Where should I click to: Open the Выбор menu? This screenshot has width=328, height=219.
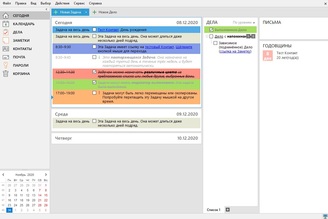46,3
